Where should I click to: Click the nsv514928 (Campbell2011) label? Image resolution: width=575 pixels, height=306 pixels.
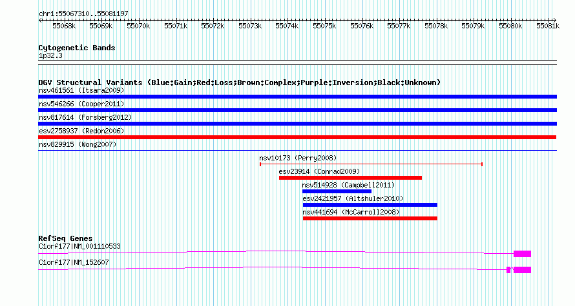[x=348, y=185]
